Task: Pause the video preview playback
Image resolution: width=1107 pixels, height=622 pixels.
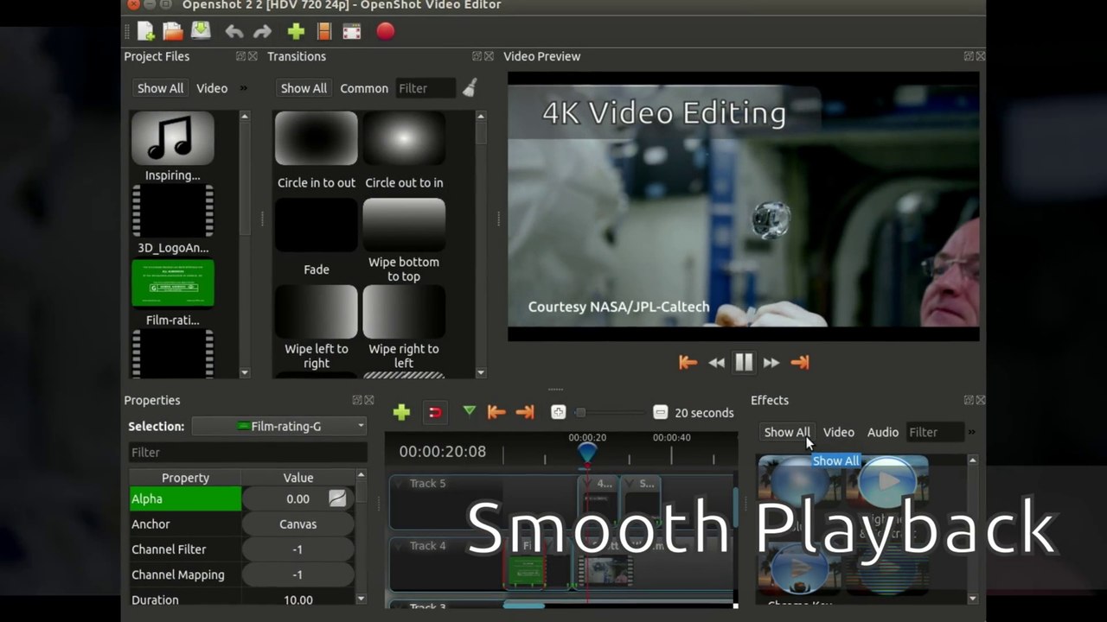Action: [x=744, y=363]
